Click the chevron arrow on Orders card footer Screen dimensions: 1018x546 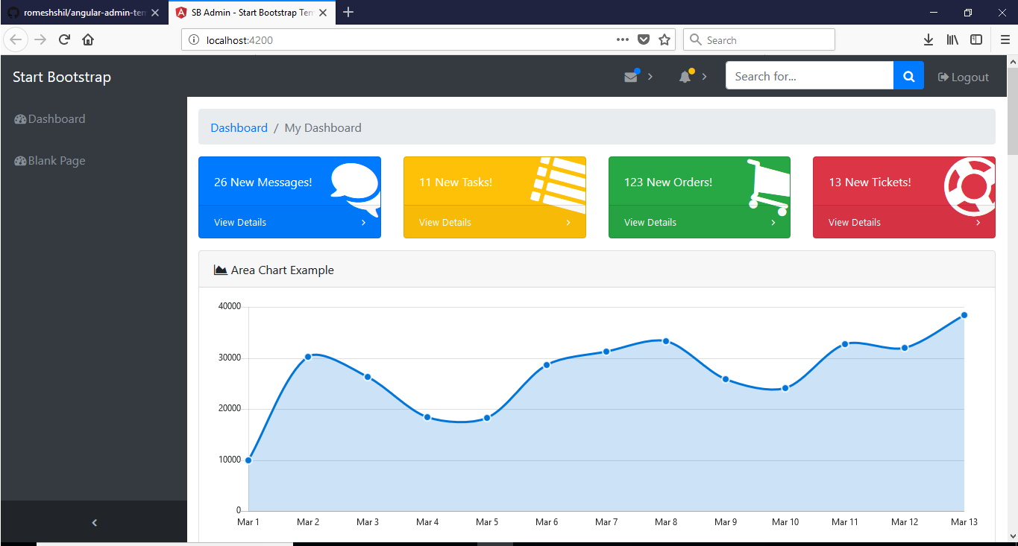coord(773,222)
